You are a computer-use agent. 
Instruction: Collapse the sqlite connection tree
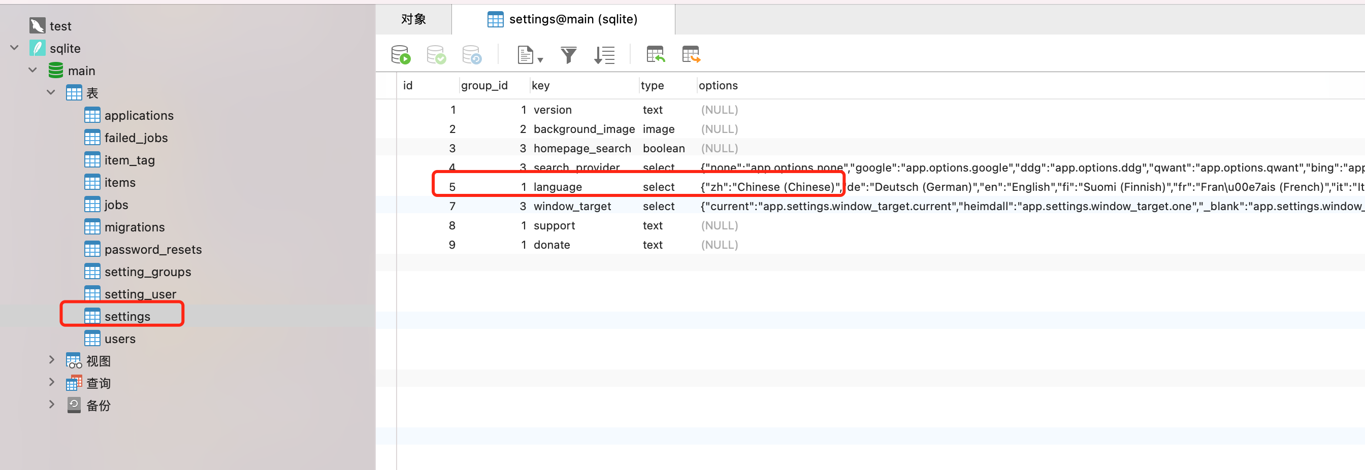14,48
